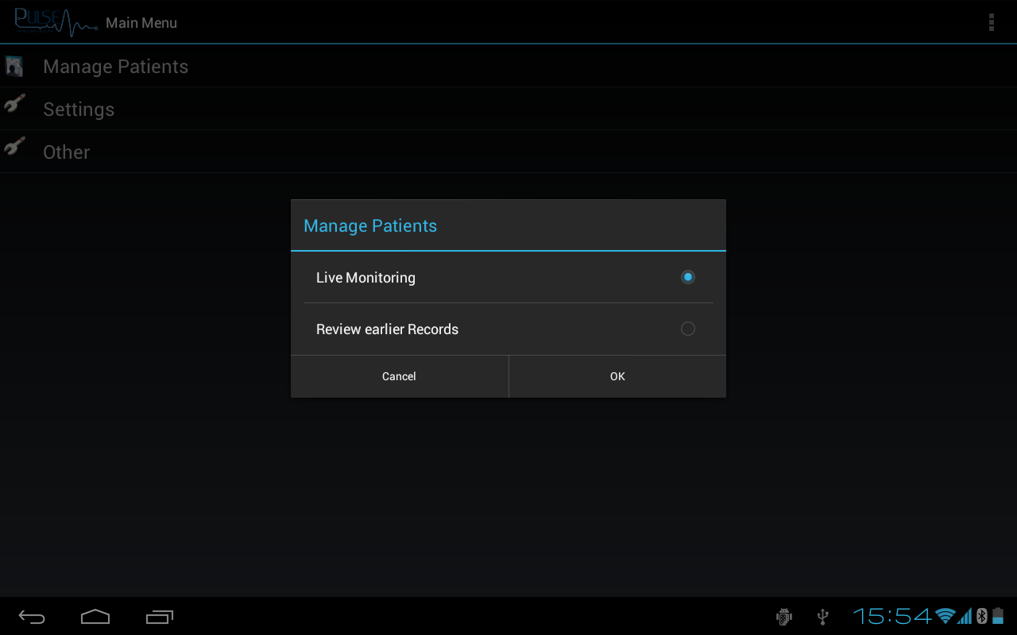This screenshot has height=635, width=1017.
Task: Tap the Pulse app logo
Action: (x=55, y=22)
